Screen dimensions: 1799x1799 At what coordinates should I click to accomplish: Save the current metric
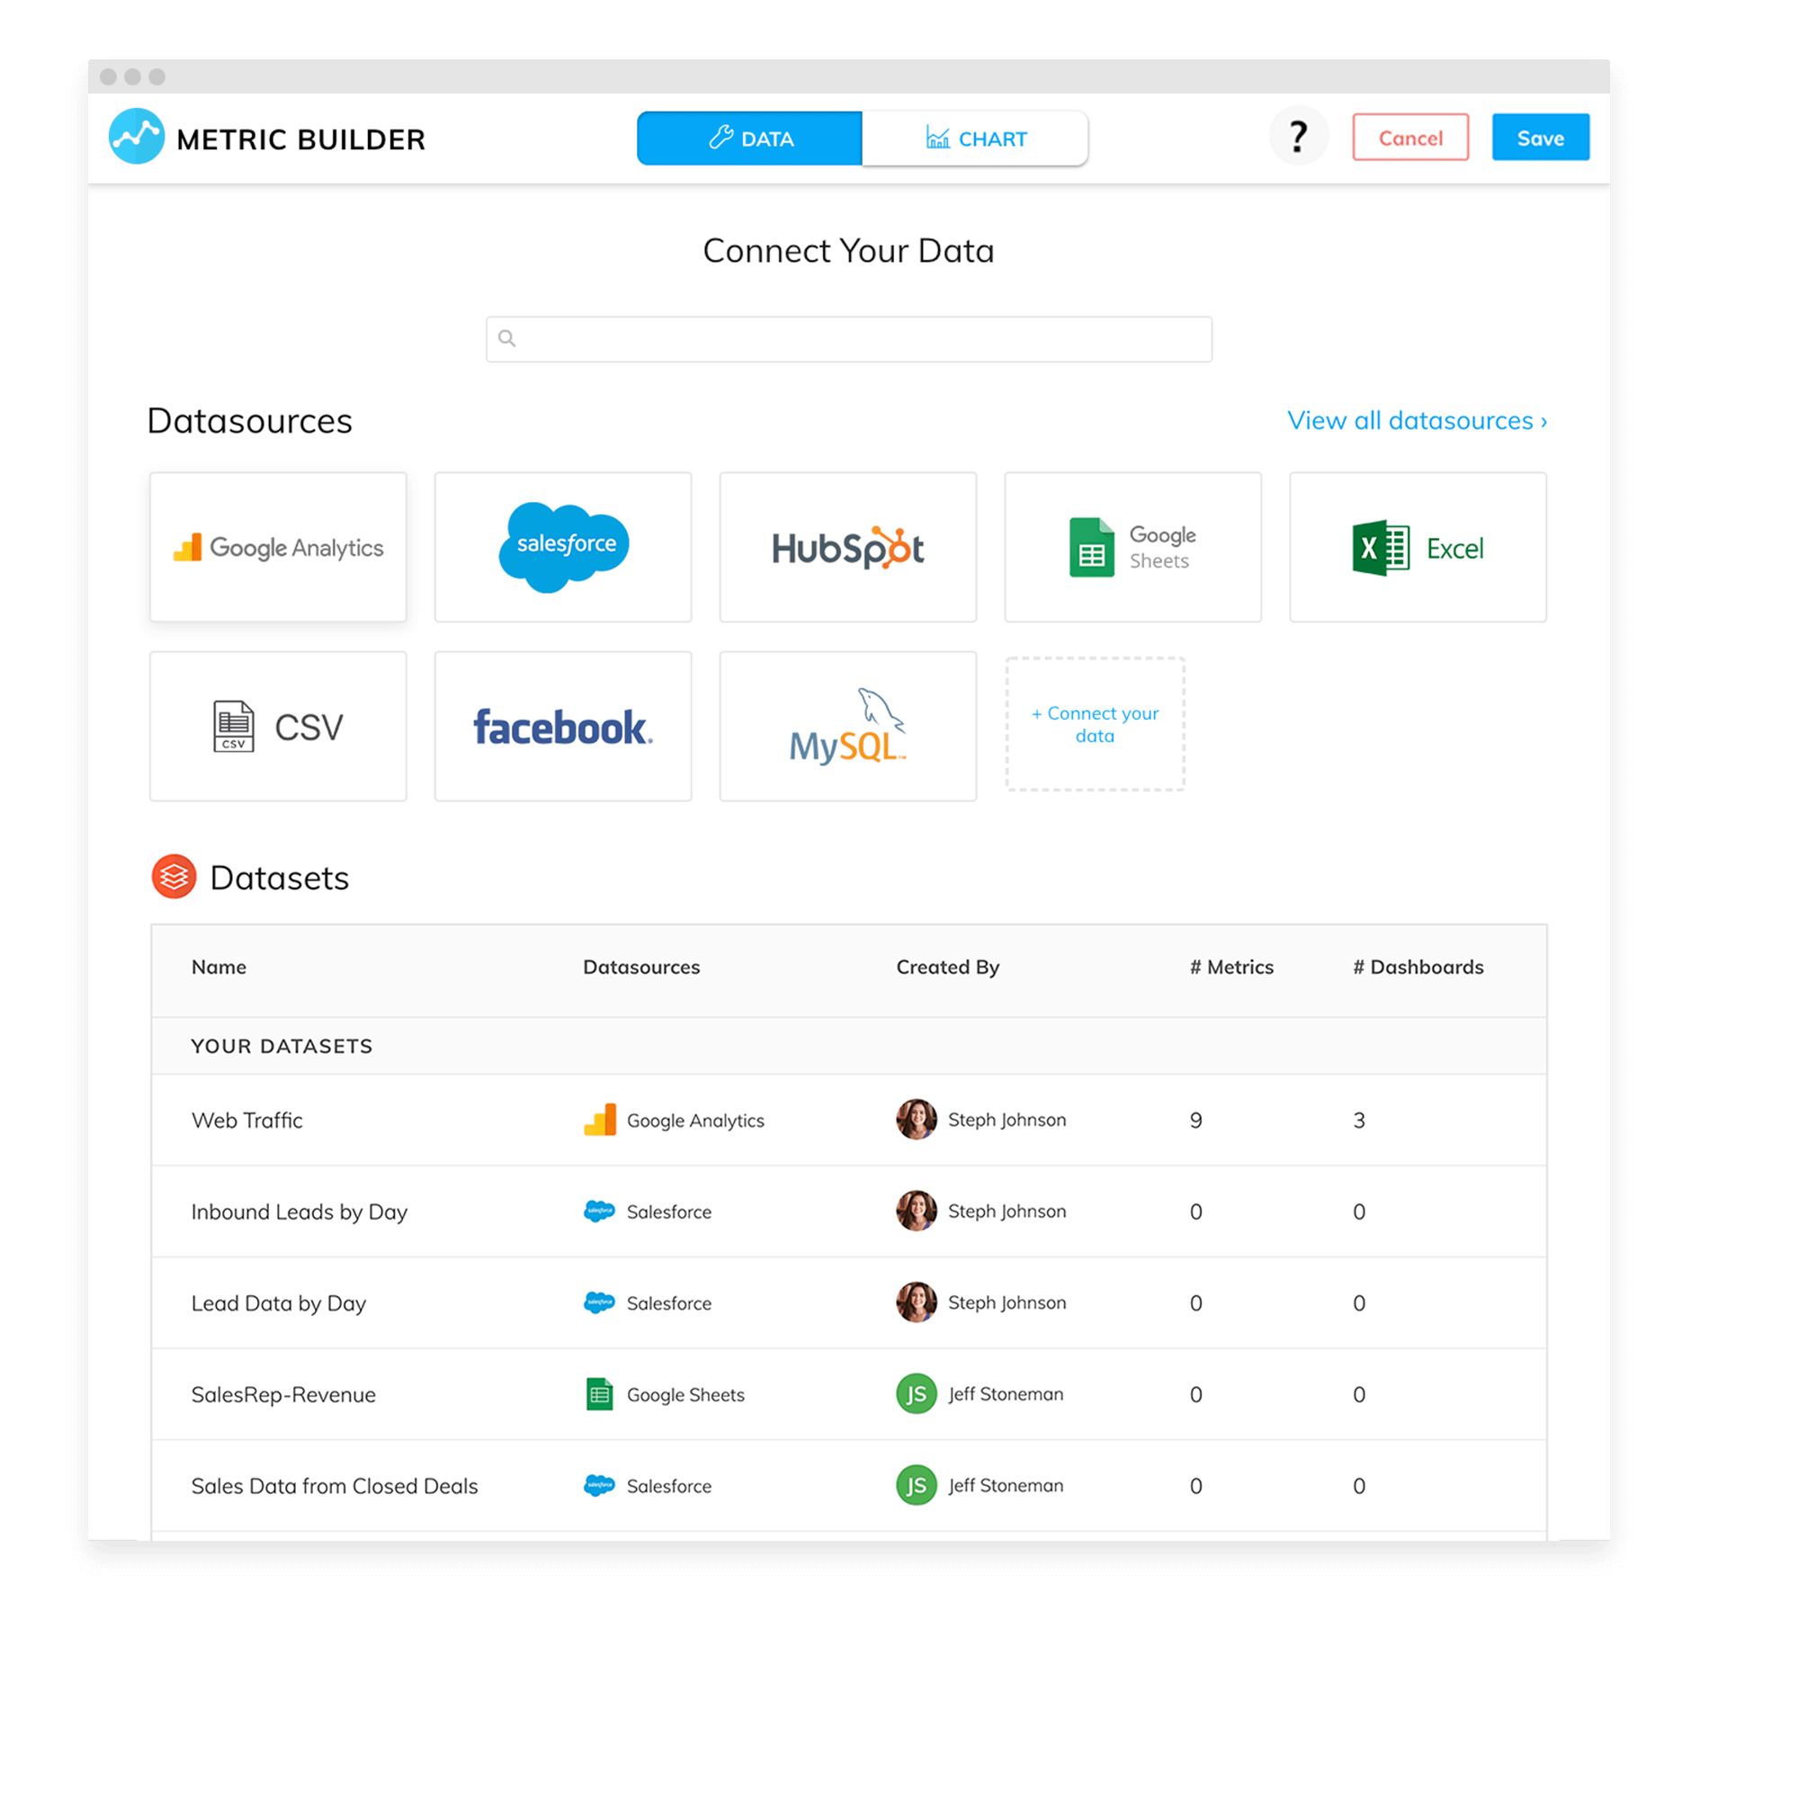click(x=1540, y=137)
